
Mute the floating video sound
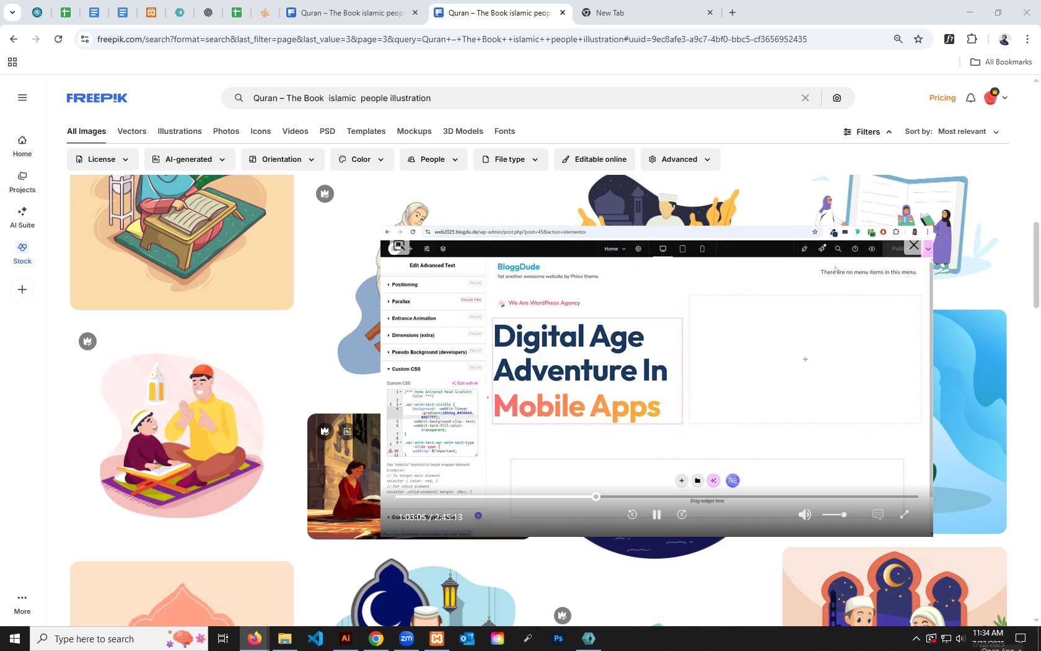click(804, 515)
